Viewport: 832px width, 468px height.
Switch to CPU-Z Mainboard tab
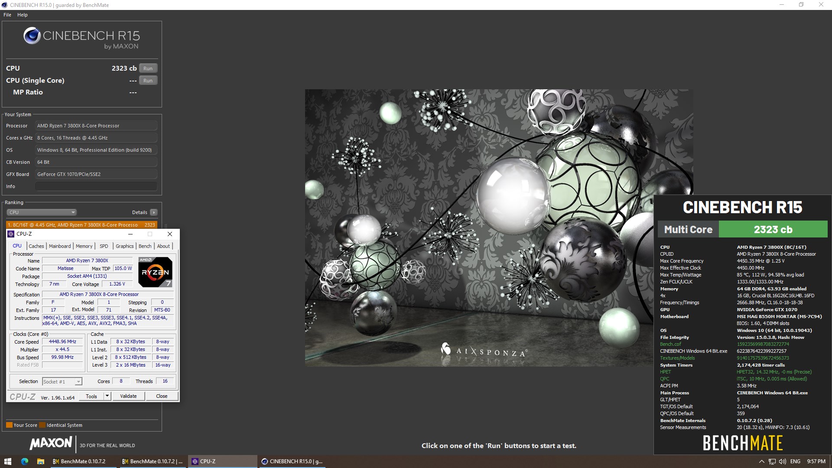pyautogui.click(x=60, y=246)
